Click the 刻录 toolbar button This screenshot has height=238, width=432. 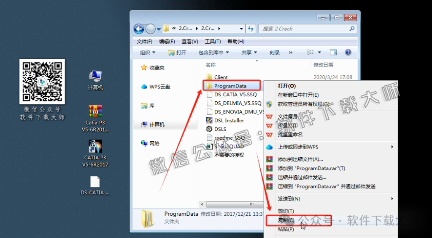click(274, 53)
